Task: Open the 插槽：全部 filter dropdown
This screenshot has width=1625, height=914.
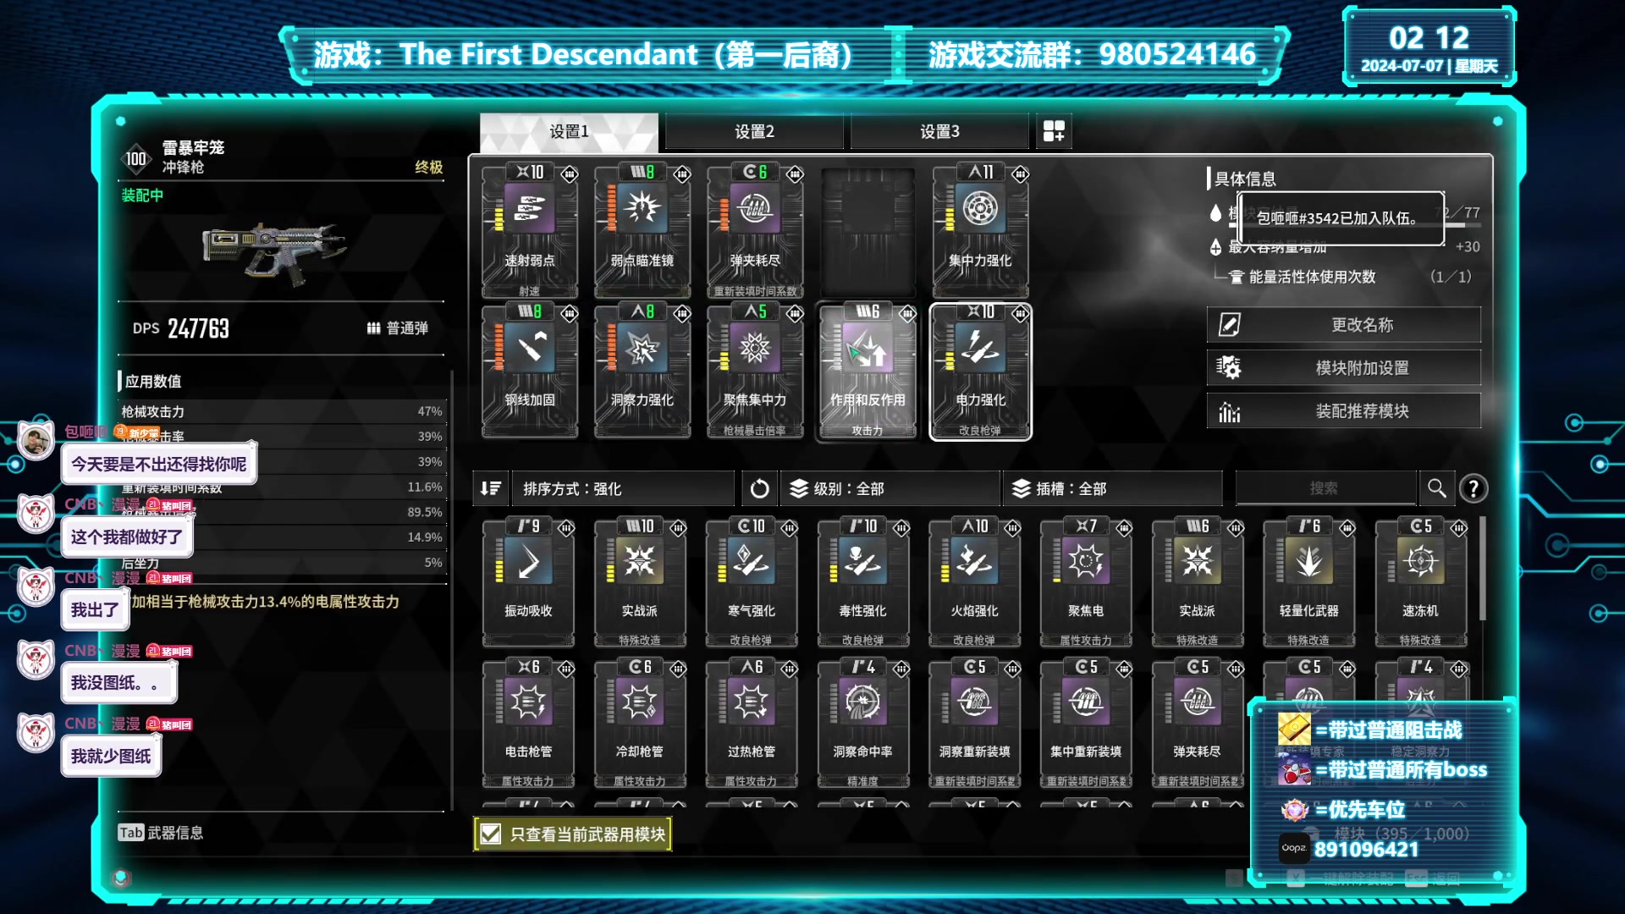Action: (1112, 488)
